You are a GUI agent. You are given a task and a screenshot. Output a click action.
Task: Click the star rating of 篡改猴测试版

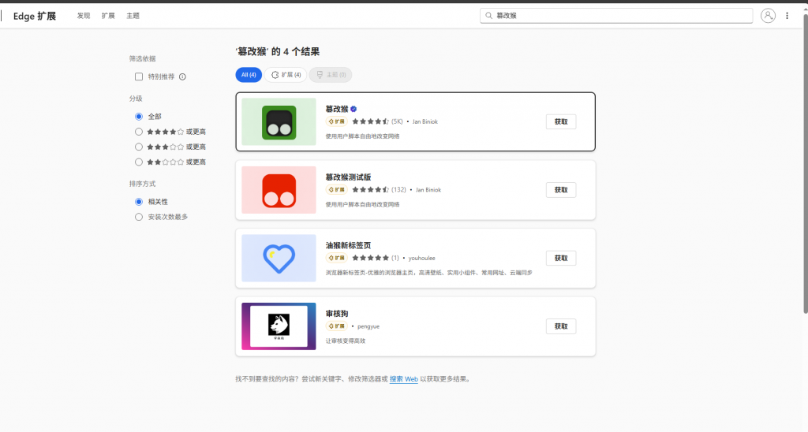pyautogui.click(x=371, y=190)
